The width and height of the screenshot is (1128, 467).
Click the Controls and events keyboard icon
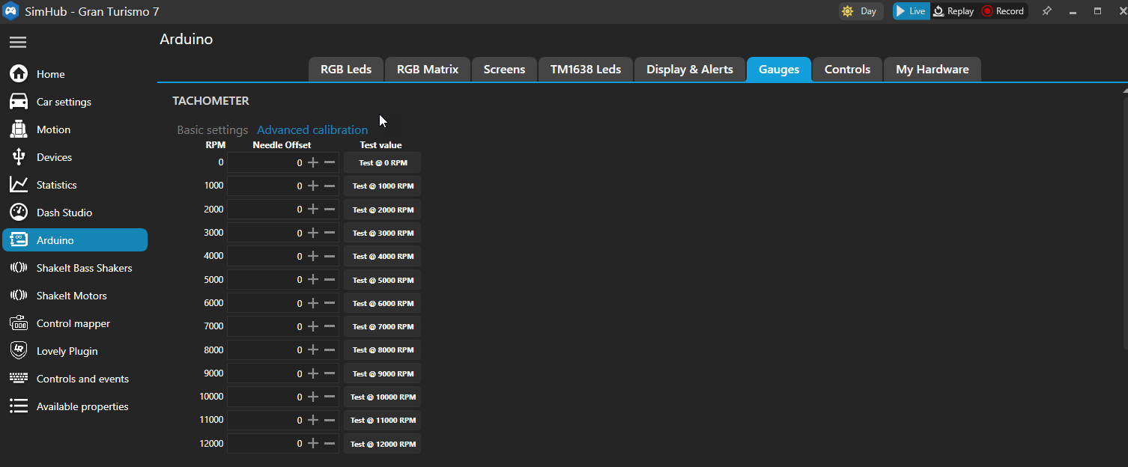[19, 378]
